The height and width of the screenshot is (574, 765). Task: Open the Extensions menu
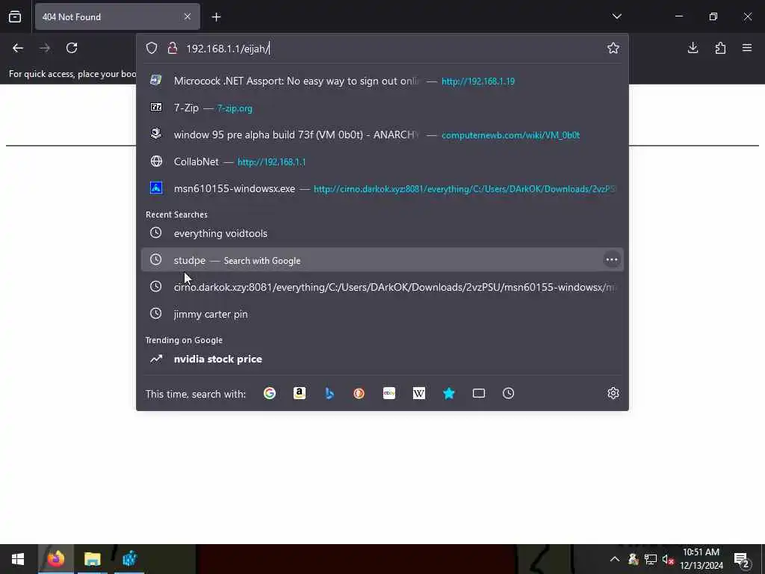pos(720,48)
